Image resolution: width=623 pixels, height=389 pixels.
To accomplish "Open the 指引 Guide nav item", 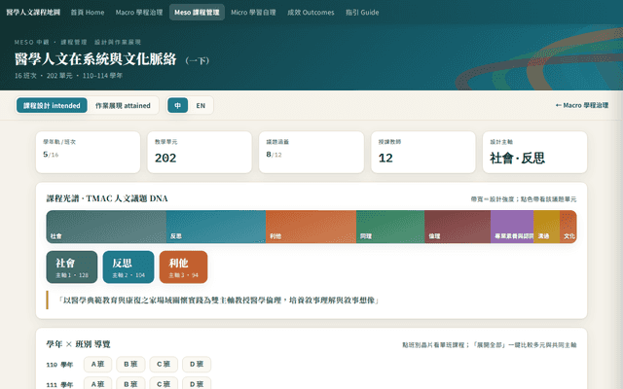I will point(362,13).
